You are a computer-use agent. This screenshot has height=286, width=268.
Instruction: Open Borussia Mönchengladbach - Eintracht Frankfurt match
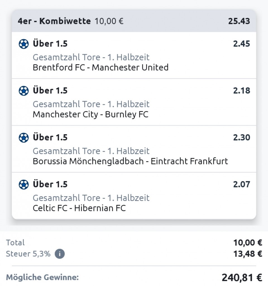pyautogui.click(x=130, y=161)
